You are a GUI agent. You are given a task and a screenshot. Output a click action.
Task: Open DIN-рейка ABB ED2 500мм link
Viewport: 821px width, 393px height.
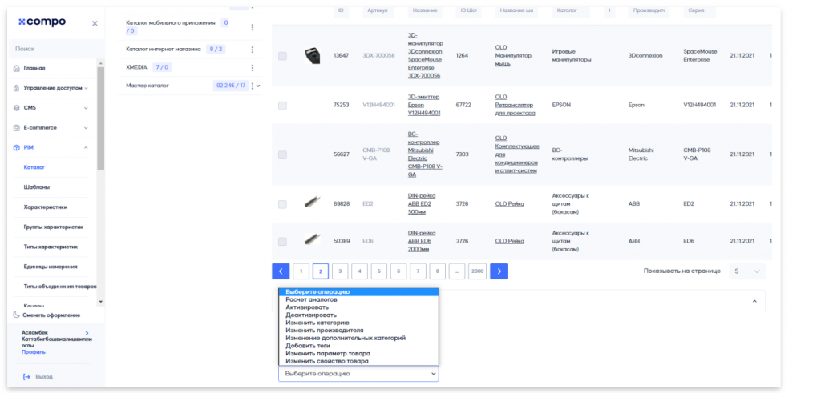coord(422,204)
